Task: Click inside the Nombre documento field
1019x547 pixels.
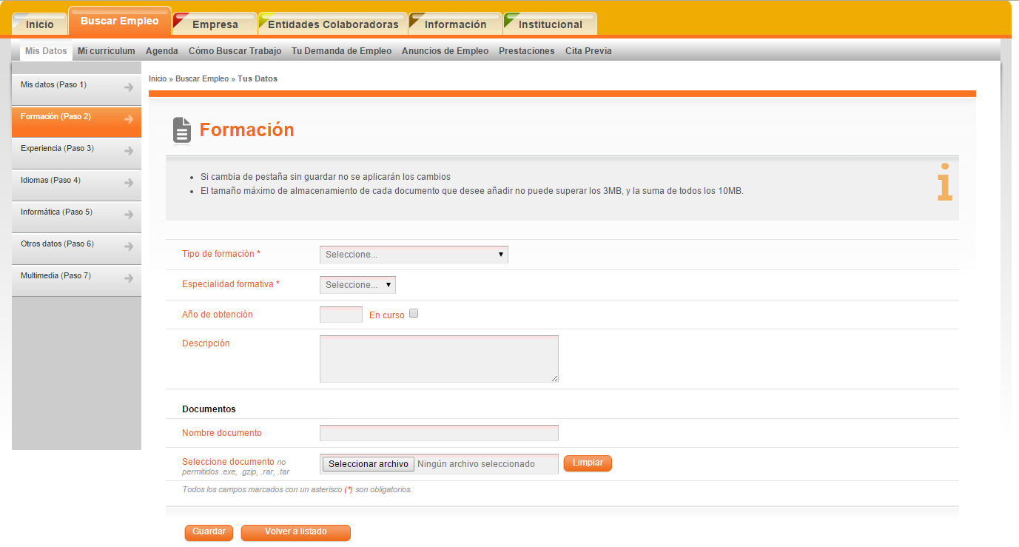Action: point(438,432)
